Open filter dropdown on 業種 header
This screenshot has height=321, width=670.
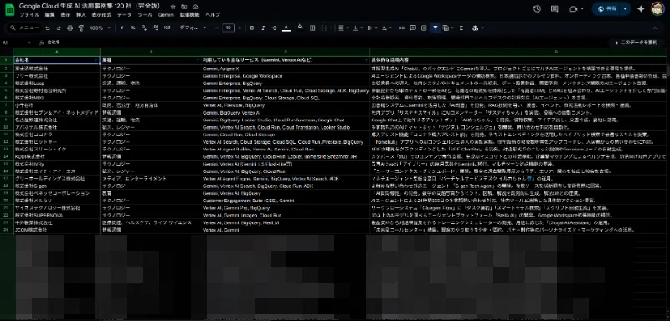(198, 59)
